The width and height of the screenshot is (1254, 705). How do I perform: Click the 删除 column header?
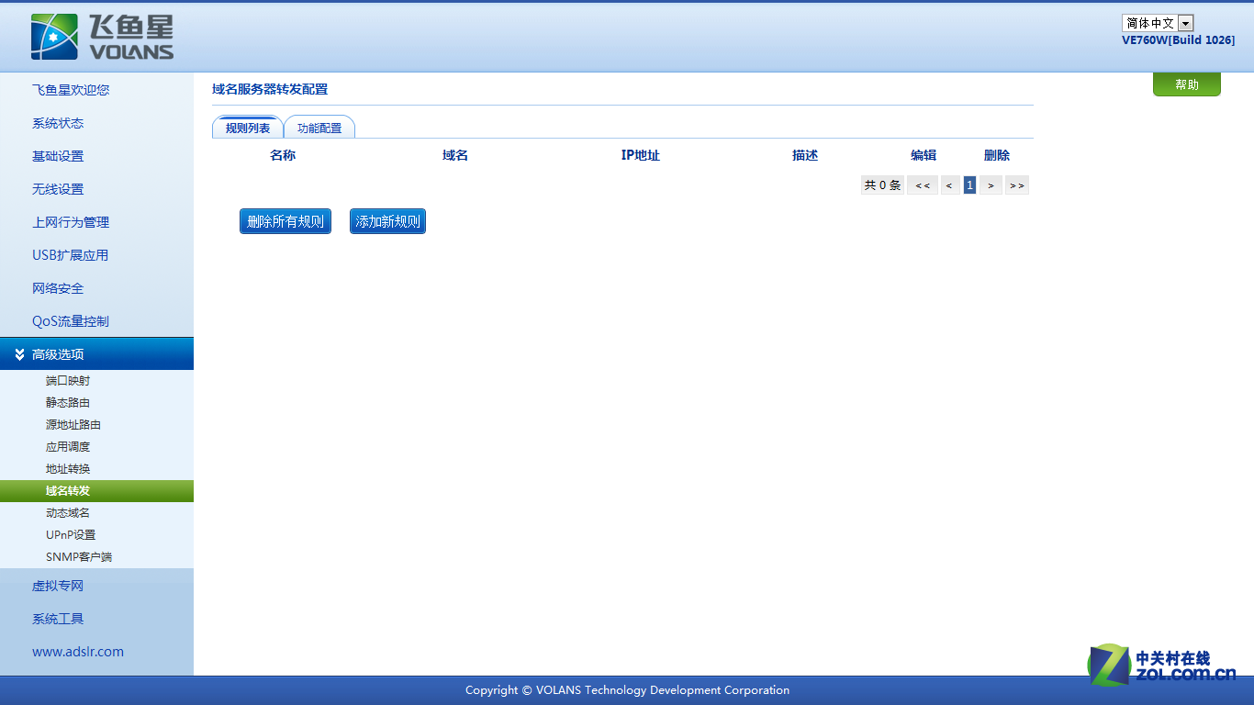pyautogui.click(x=997, y=155)
